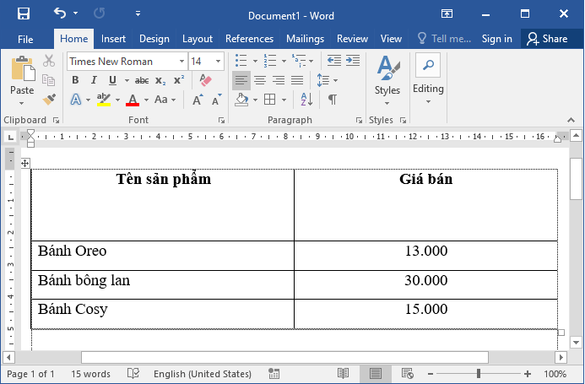The image size is (585, 384).
Task: Click the Format Painter brush icon
Action: click(x=49, y=100)
